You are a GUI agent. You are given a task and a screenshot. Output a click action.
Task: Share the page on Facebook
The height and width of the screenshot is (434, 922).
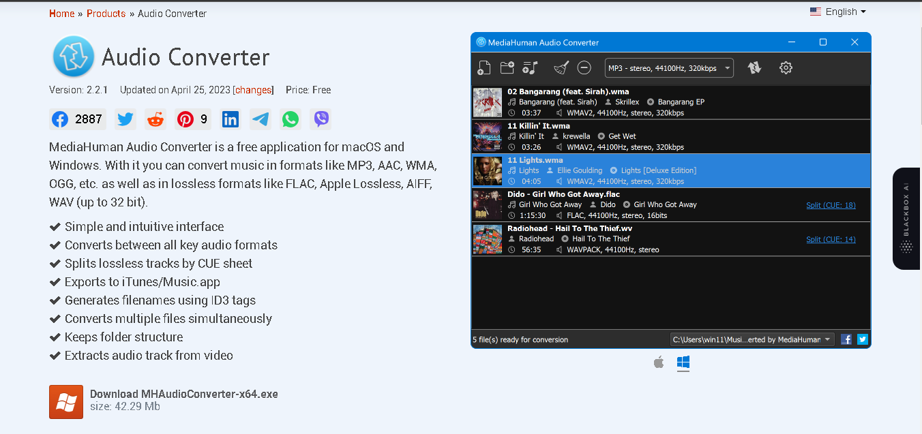pos(60,119)
